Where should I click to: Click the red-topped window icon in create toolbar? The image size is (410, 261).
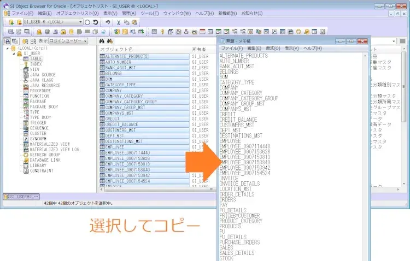click(x=202, y=32)
